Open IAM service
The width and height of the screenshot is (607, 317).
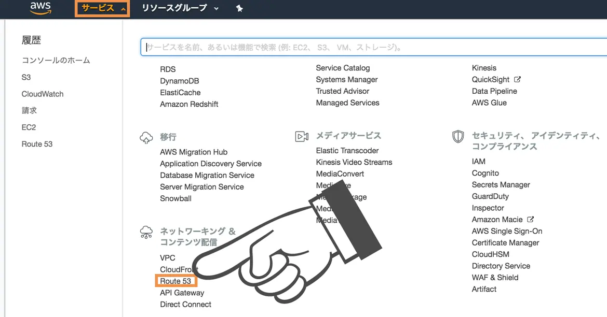click(x=478, y=162)
